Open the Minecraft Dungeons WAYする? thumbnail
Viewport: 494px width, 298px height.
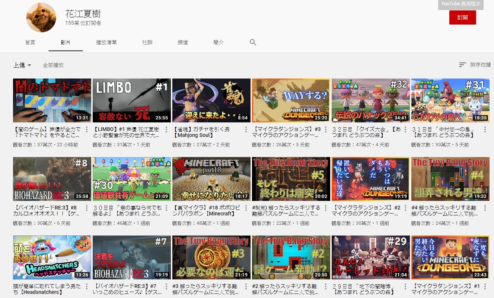(291, 100)
